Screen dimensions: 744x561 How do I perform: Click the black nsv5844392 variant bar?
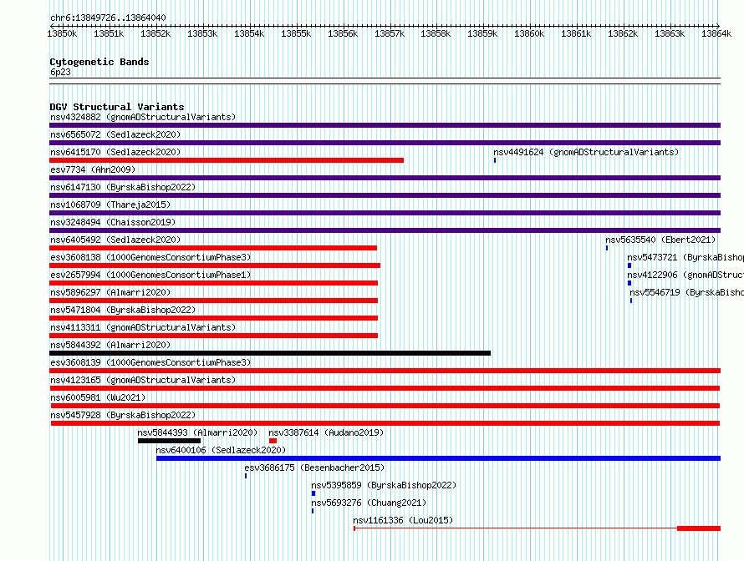[270, 353]
